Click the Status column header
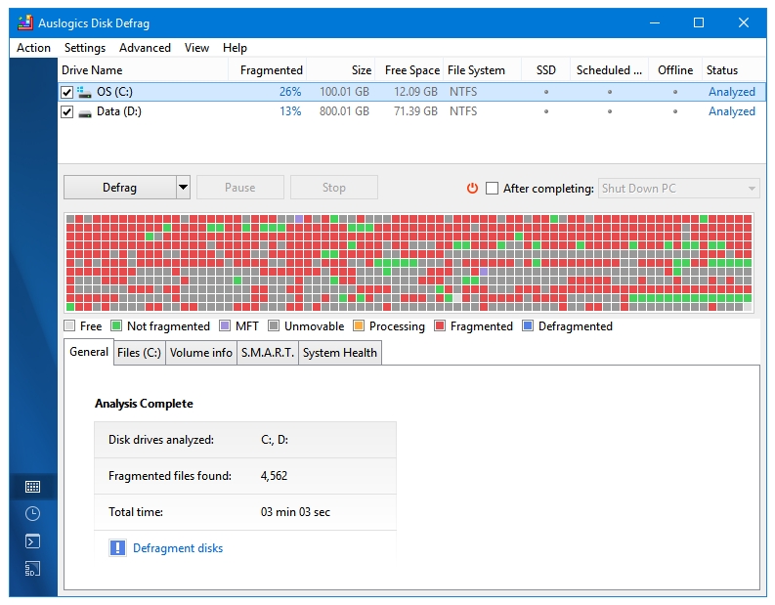This screenshot has height=605, width=775. point(734,70)
